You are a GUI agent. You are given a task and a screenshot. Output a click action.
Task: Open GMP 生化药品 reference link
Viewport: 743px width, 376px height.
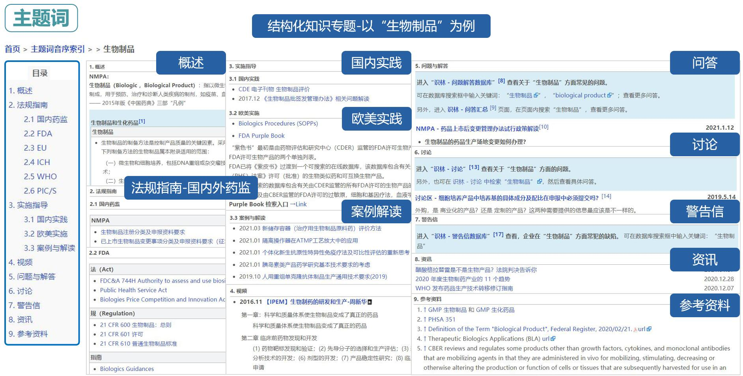pos(496,310)
